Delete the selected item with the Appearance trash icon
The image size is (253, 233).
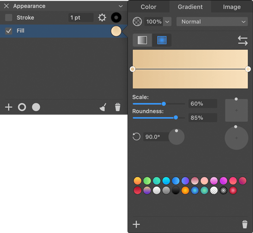(x=117, y=107)
